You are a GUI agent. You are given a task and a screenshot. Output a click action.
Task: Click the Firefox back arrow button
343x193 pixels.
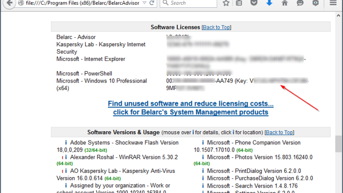(x=5, y=3)
